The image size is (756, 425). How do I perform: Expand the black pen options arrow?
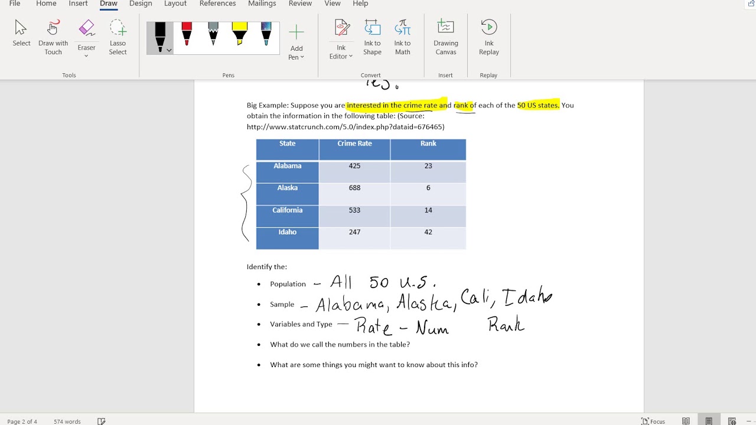[x=169, y=50]
